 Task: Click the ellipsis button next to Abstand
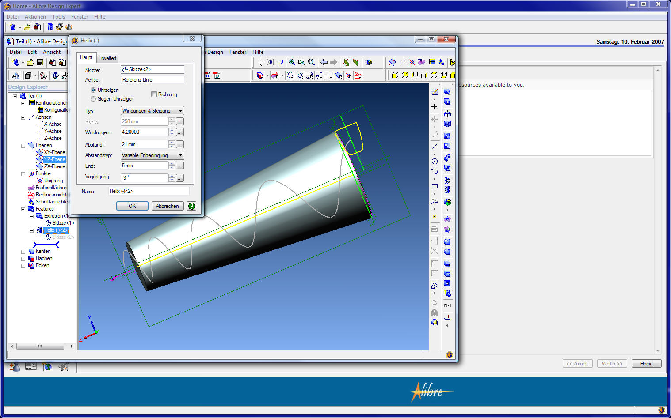point(180,144)
